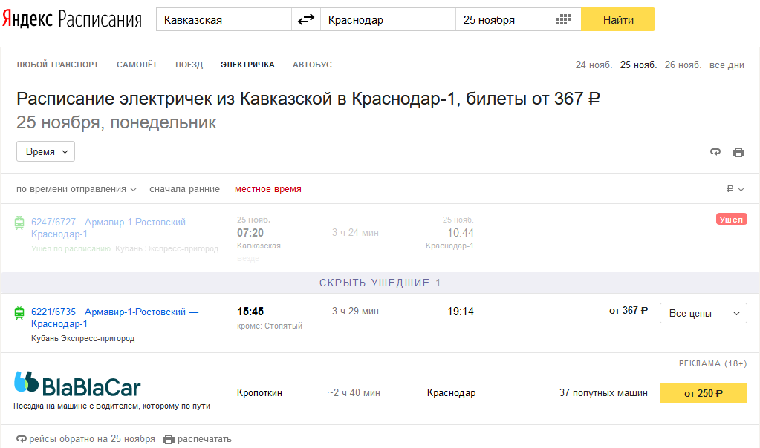Open train 6221/6735 Армавир-1-Ростовский link
This screenshot has width=760, height=448.
point(115,318)
